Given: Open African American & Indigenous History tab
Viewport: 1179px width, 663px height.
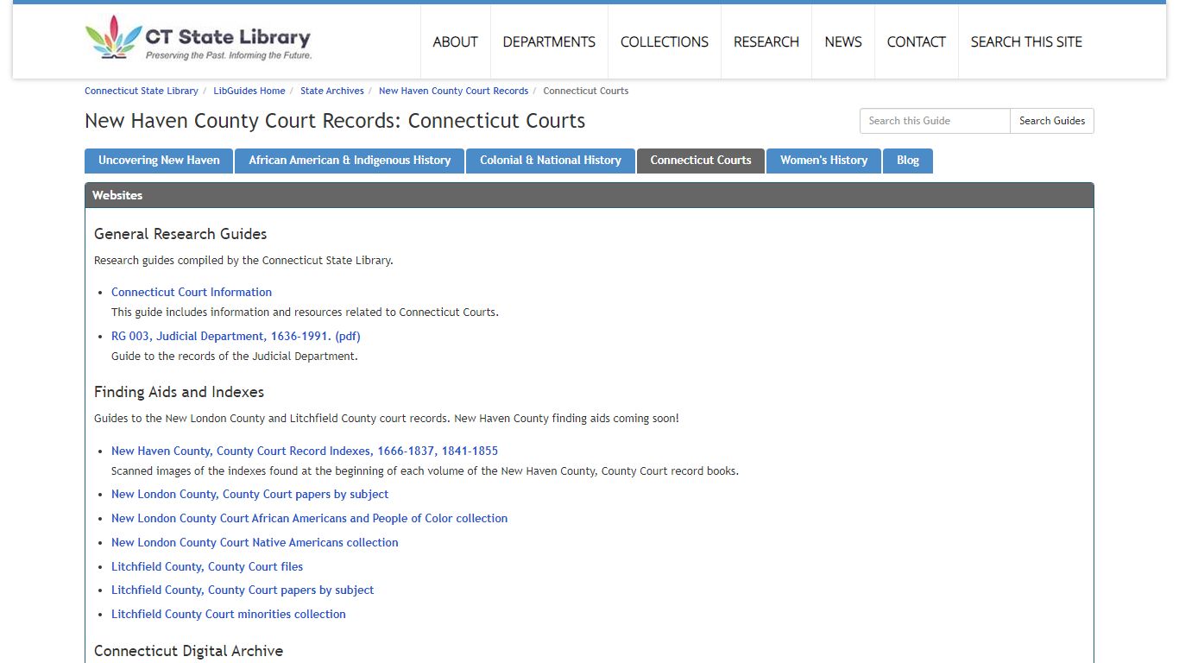Looking at the screenshot, I should (350, 161).
